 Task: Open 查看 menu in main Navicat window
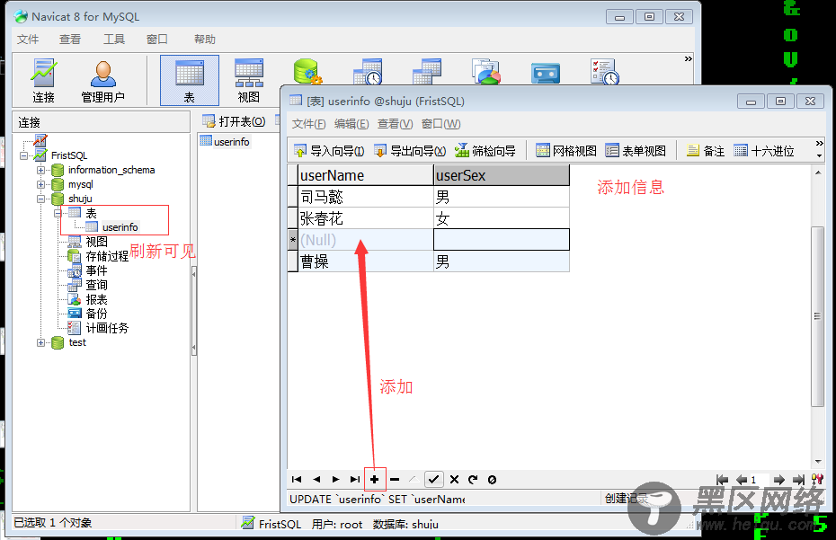pyautogui.click(x=70, y=40)
